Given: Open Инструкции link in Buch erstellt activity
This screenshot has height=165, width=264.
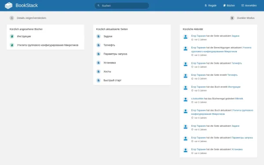Looking at the screenshot, I should click(234, 87).
